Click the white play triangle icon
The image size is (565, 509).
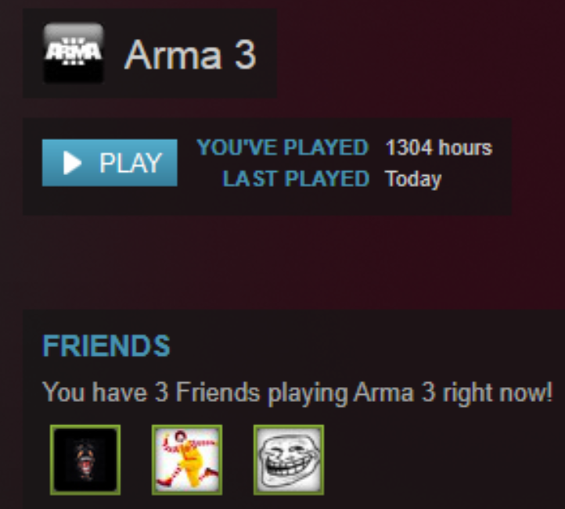pos(72,163)
